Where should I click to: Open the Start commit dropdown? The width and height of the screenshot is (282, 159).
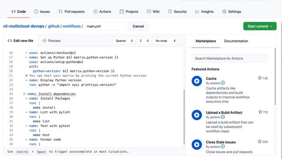[x=260, y=26]
